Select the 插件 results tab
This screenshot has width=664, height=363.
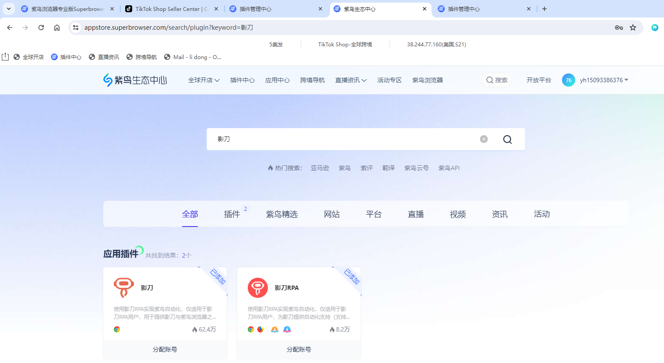point(232,214)
